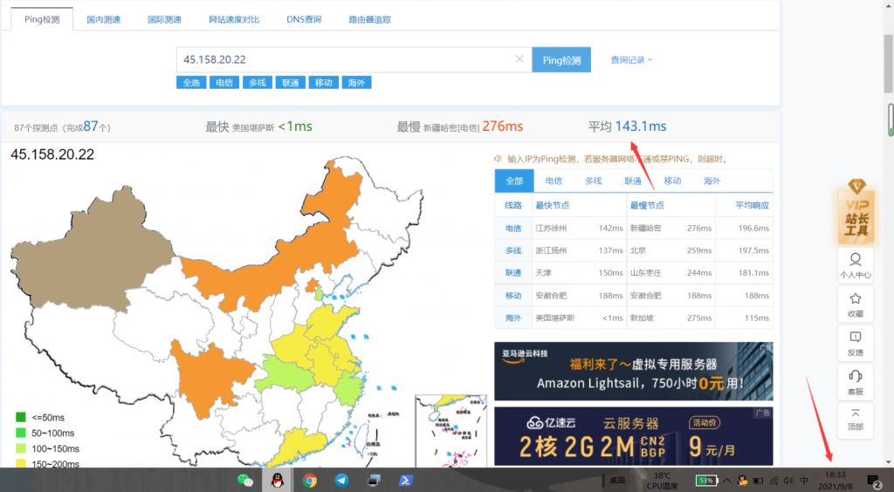
Task: Open WeChat from the taskbar
Action: [x=245, y=480]
